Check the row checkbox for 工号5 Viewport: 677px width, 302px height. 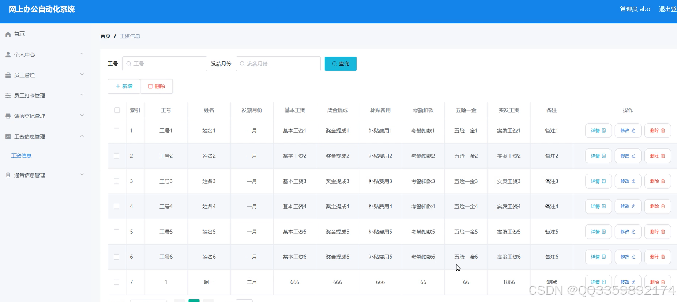tap(116, 231)
